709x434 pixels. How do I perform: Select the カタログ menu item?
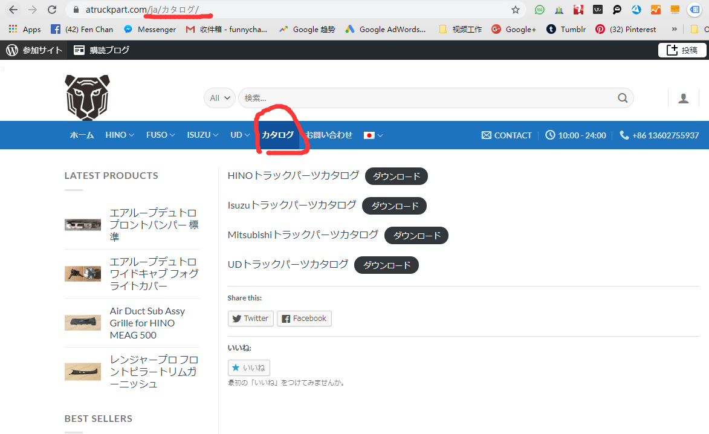point(277,135)
